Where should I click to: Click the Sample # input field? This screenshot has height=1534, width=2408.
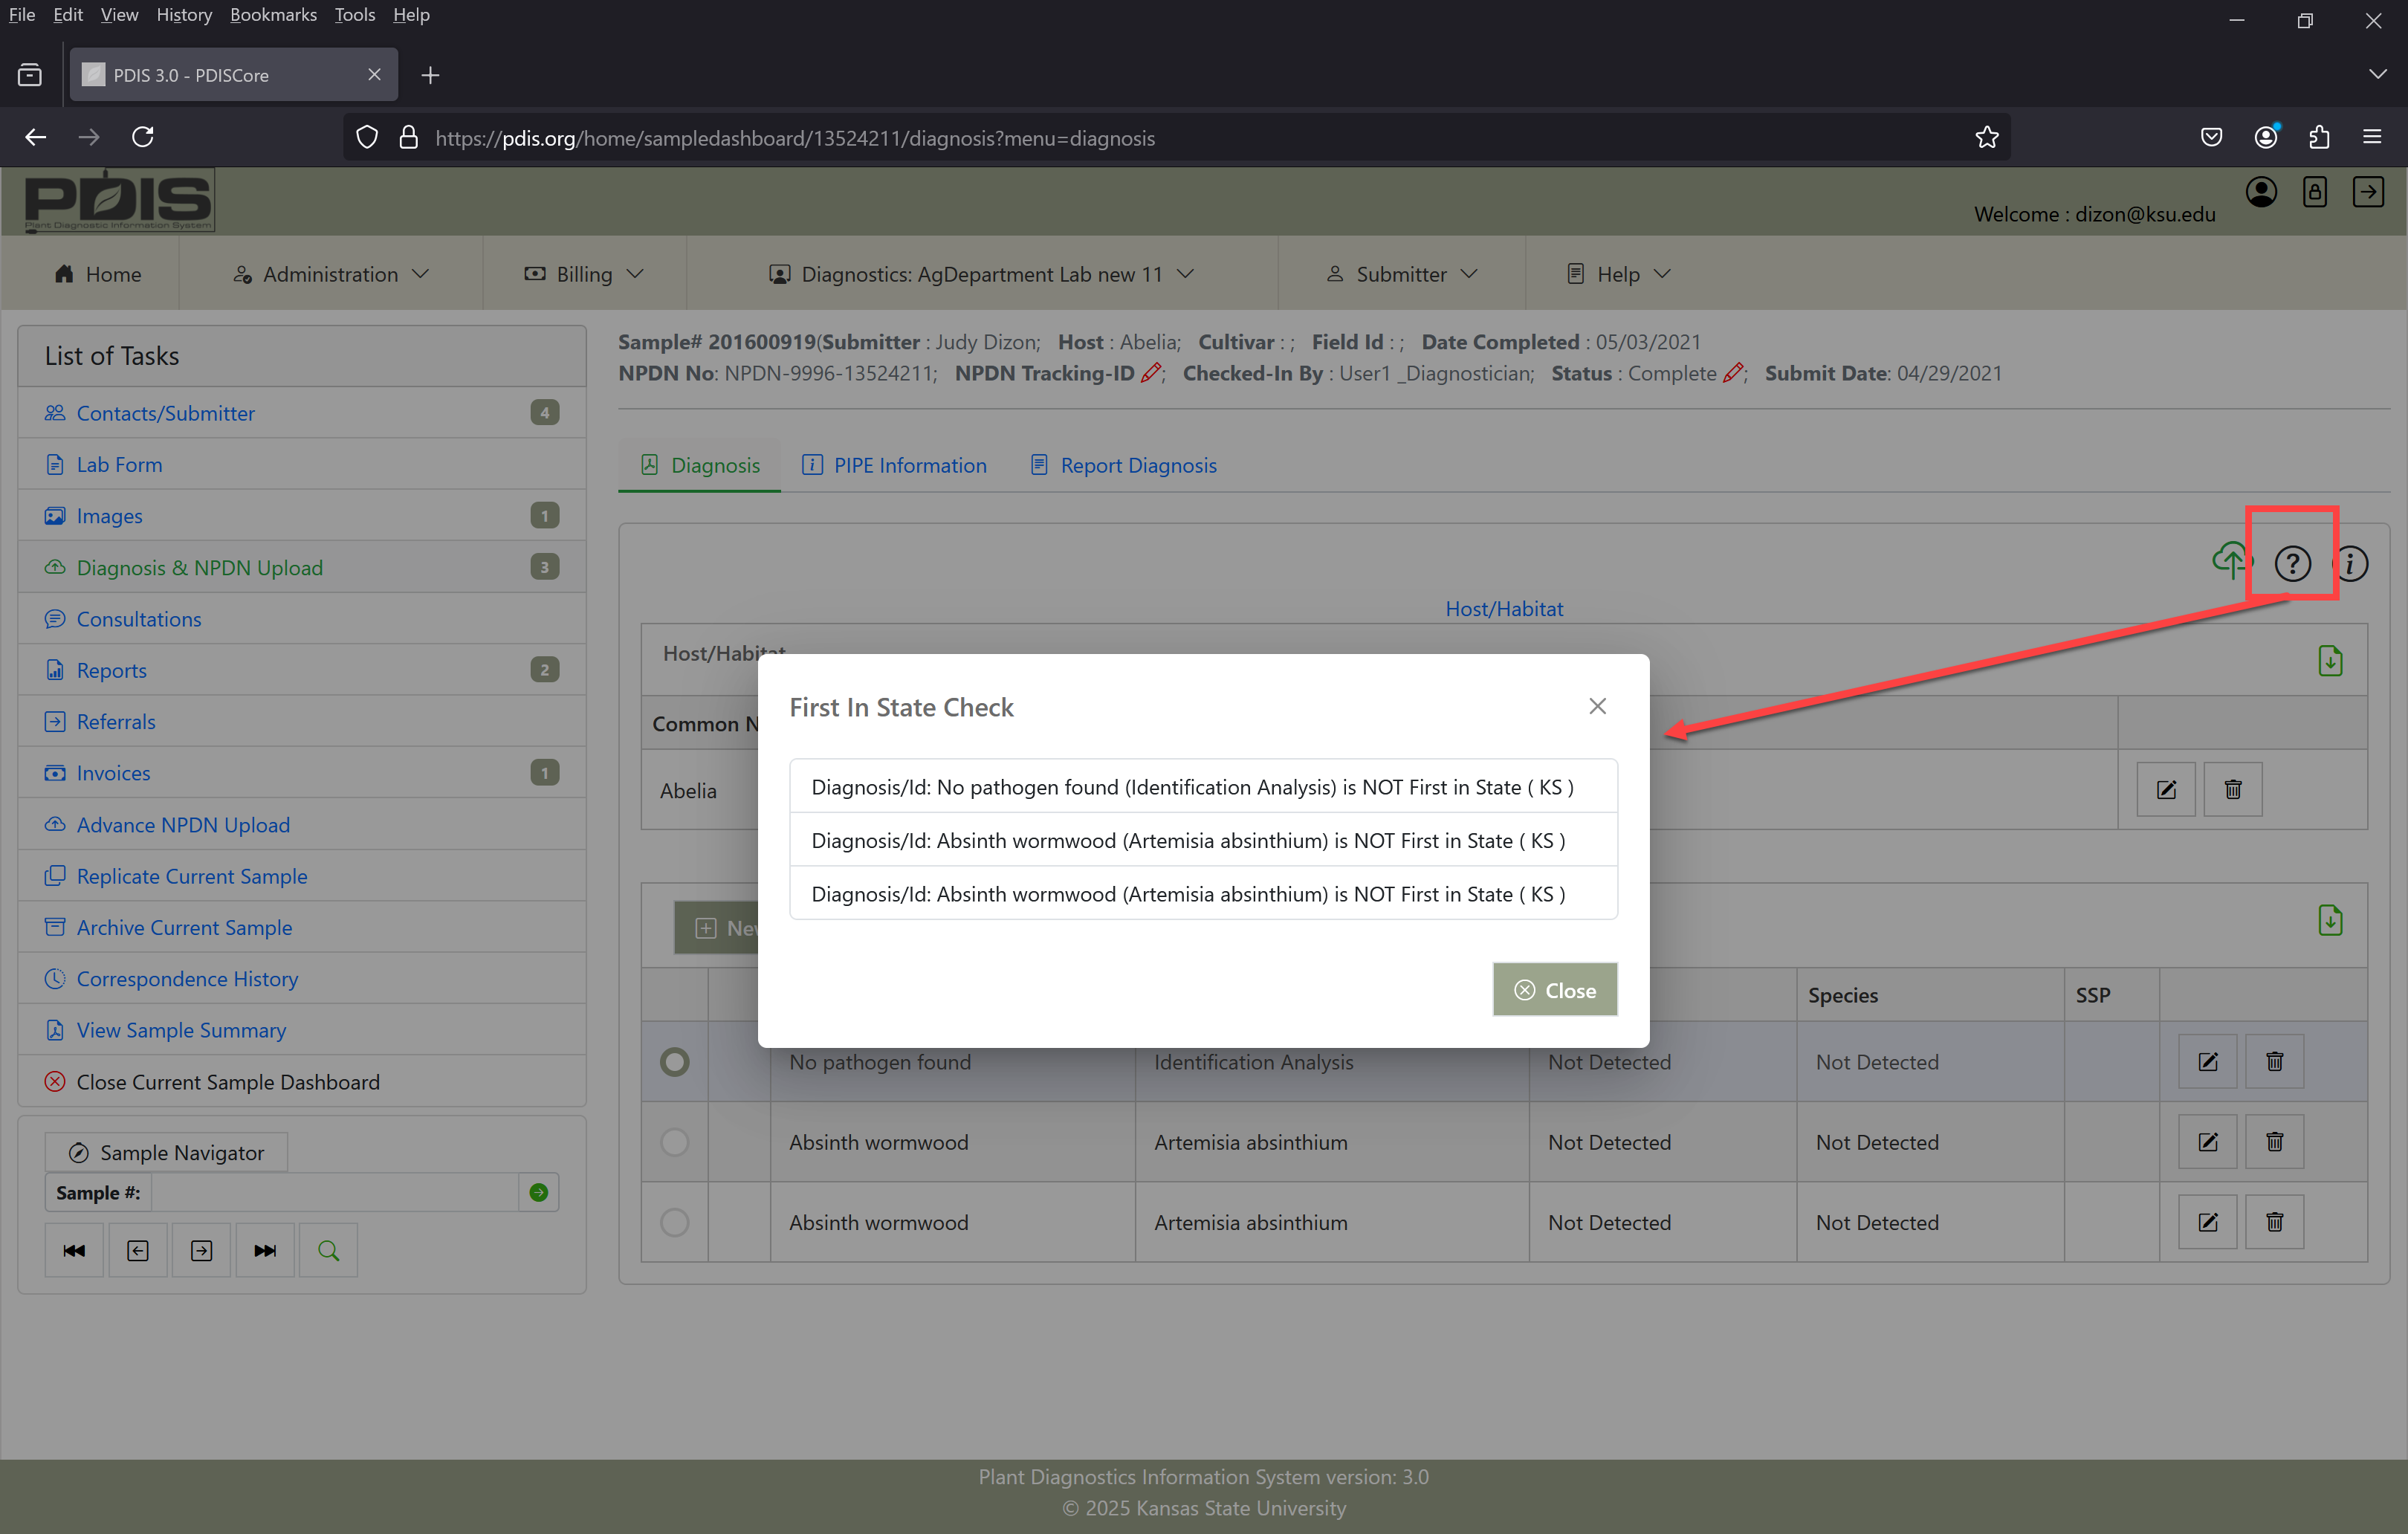point(335,1192)
